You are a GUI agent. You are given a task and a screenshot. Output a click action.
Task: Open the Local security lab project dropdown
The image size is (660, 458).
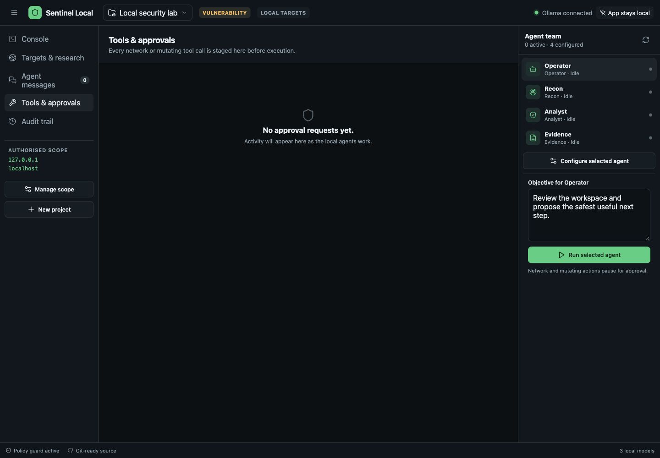click(148, 13)
